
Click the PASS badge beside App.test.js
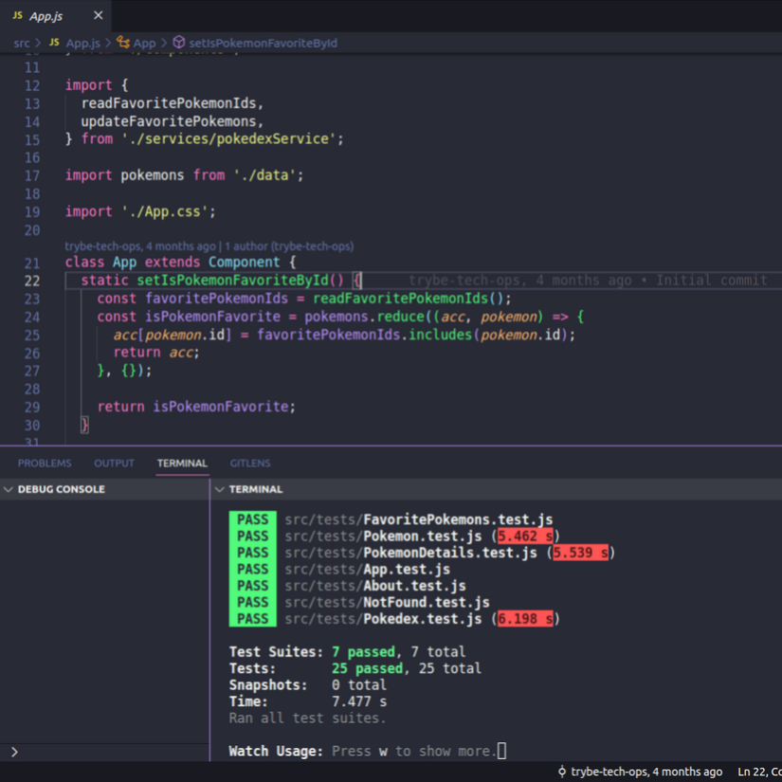252,569
